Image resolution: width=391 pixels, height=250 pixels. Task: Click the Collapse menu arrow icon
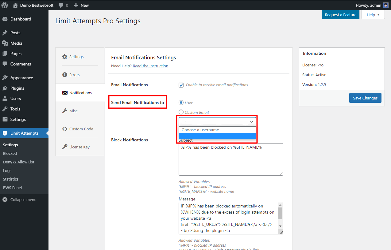click(5, 200)
